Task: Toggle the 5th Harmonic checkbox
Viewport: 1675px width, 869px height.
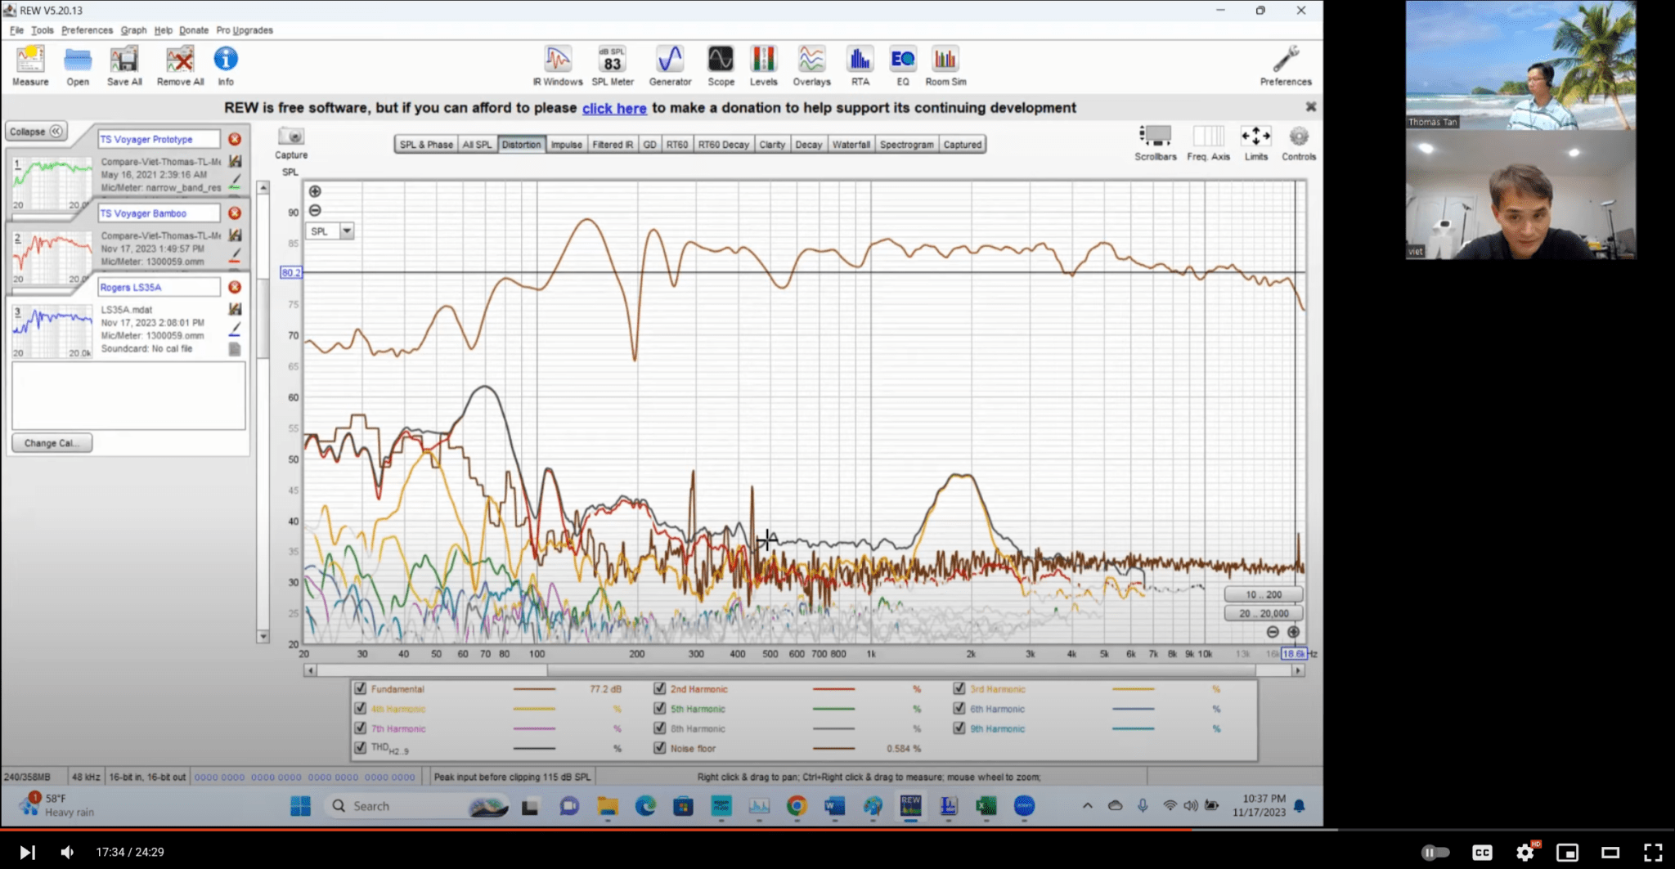Action: (x=659, y=708)
